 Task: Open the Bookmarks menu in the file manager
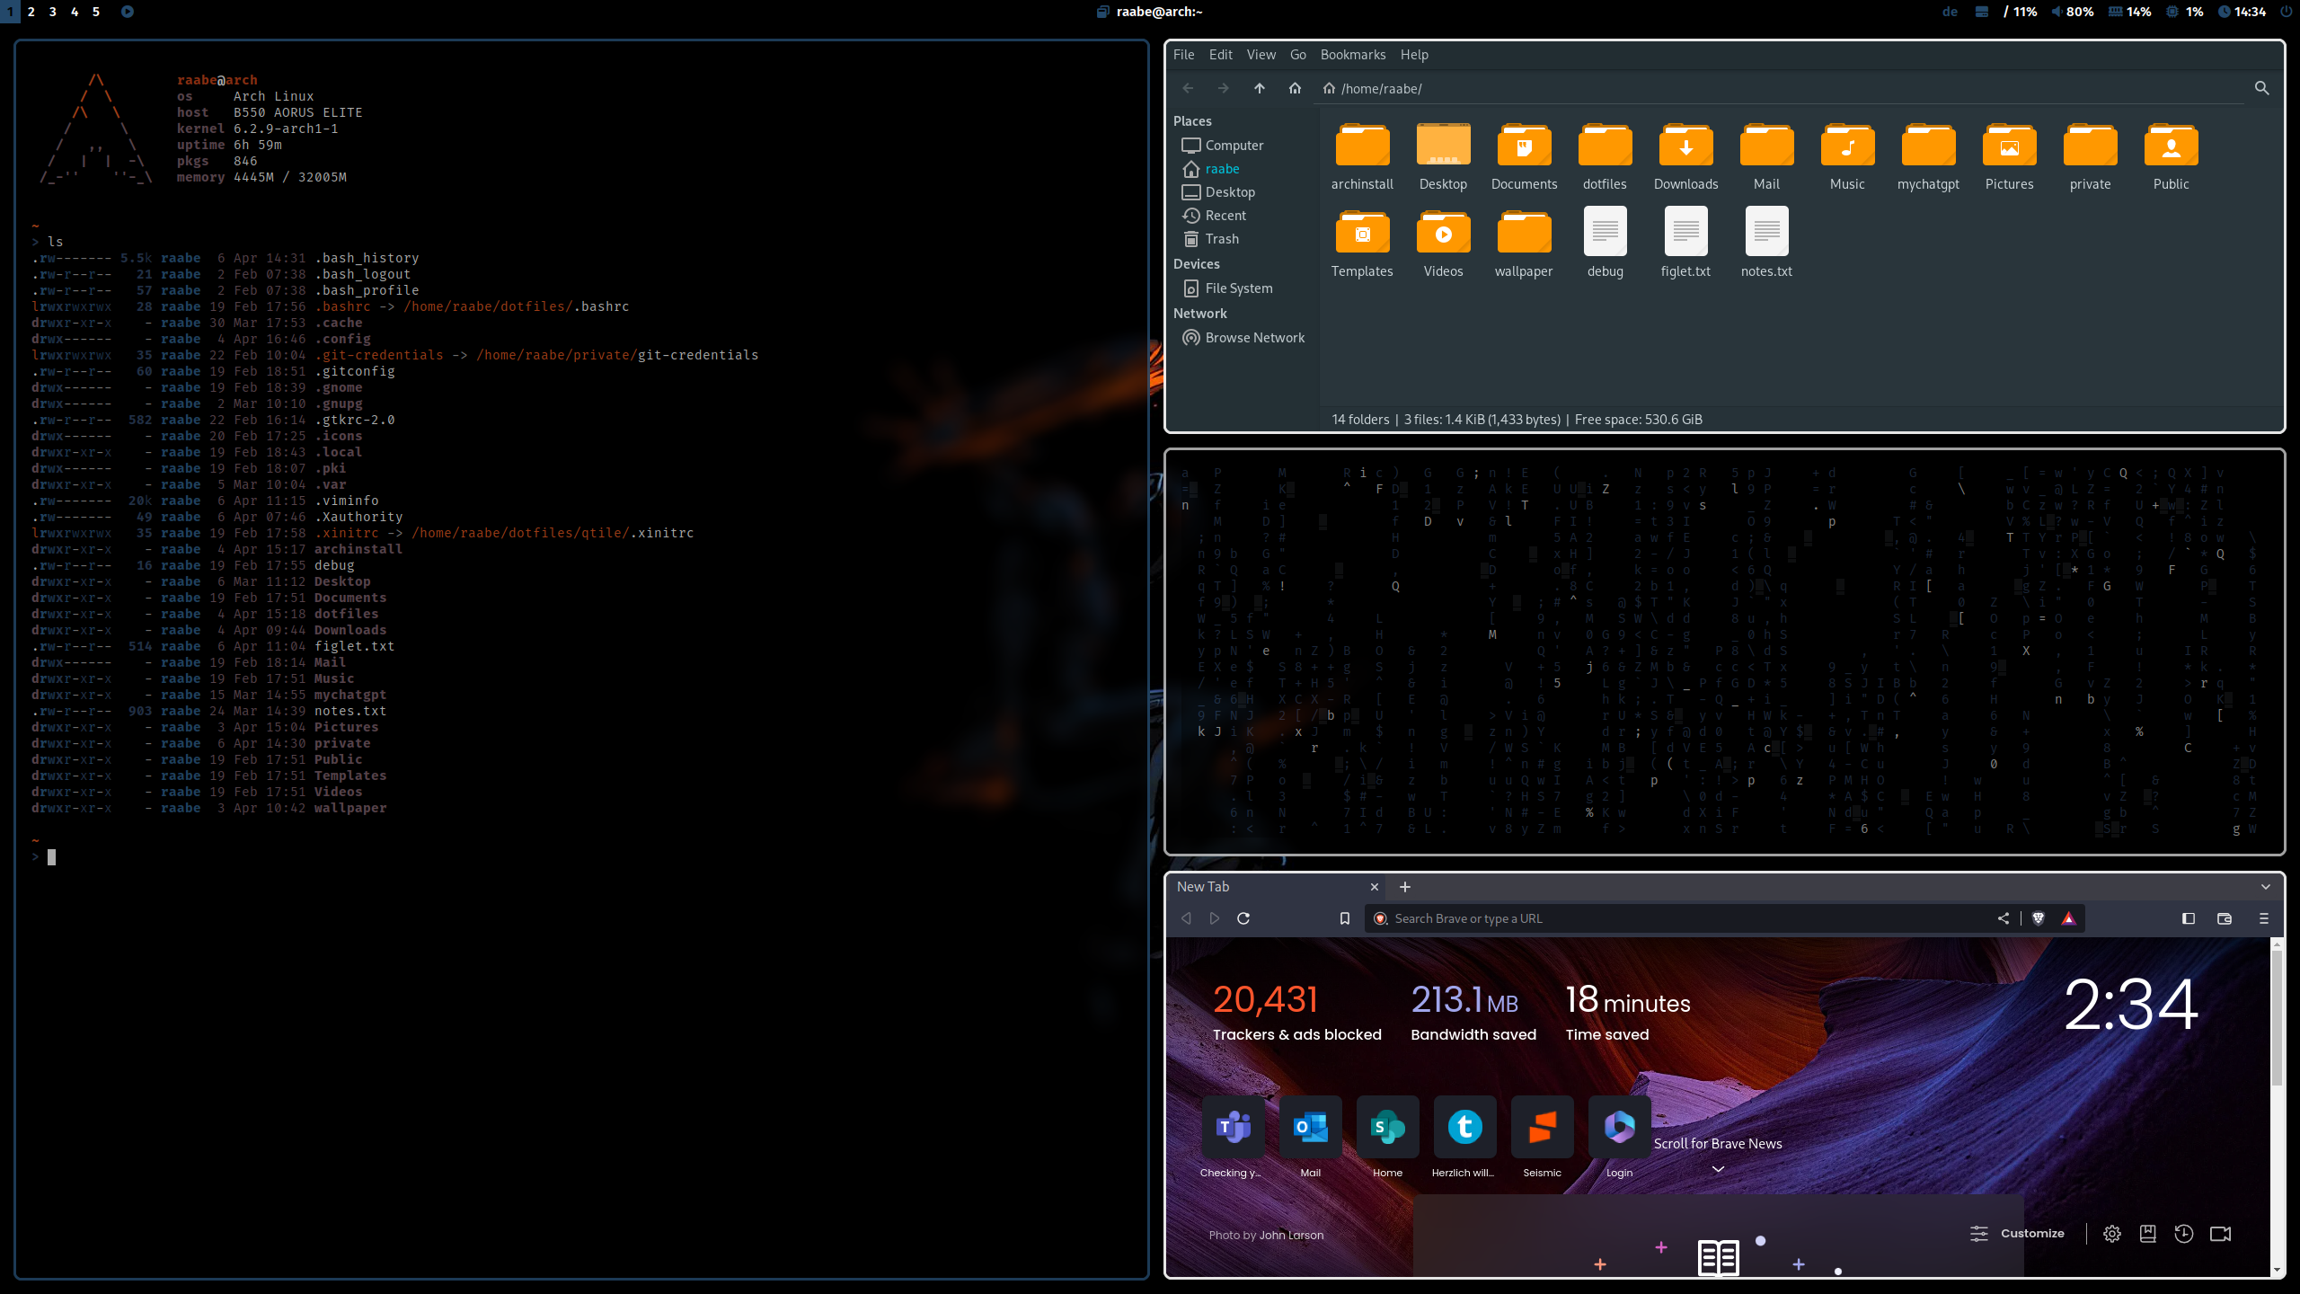[x=1352, y=55]
